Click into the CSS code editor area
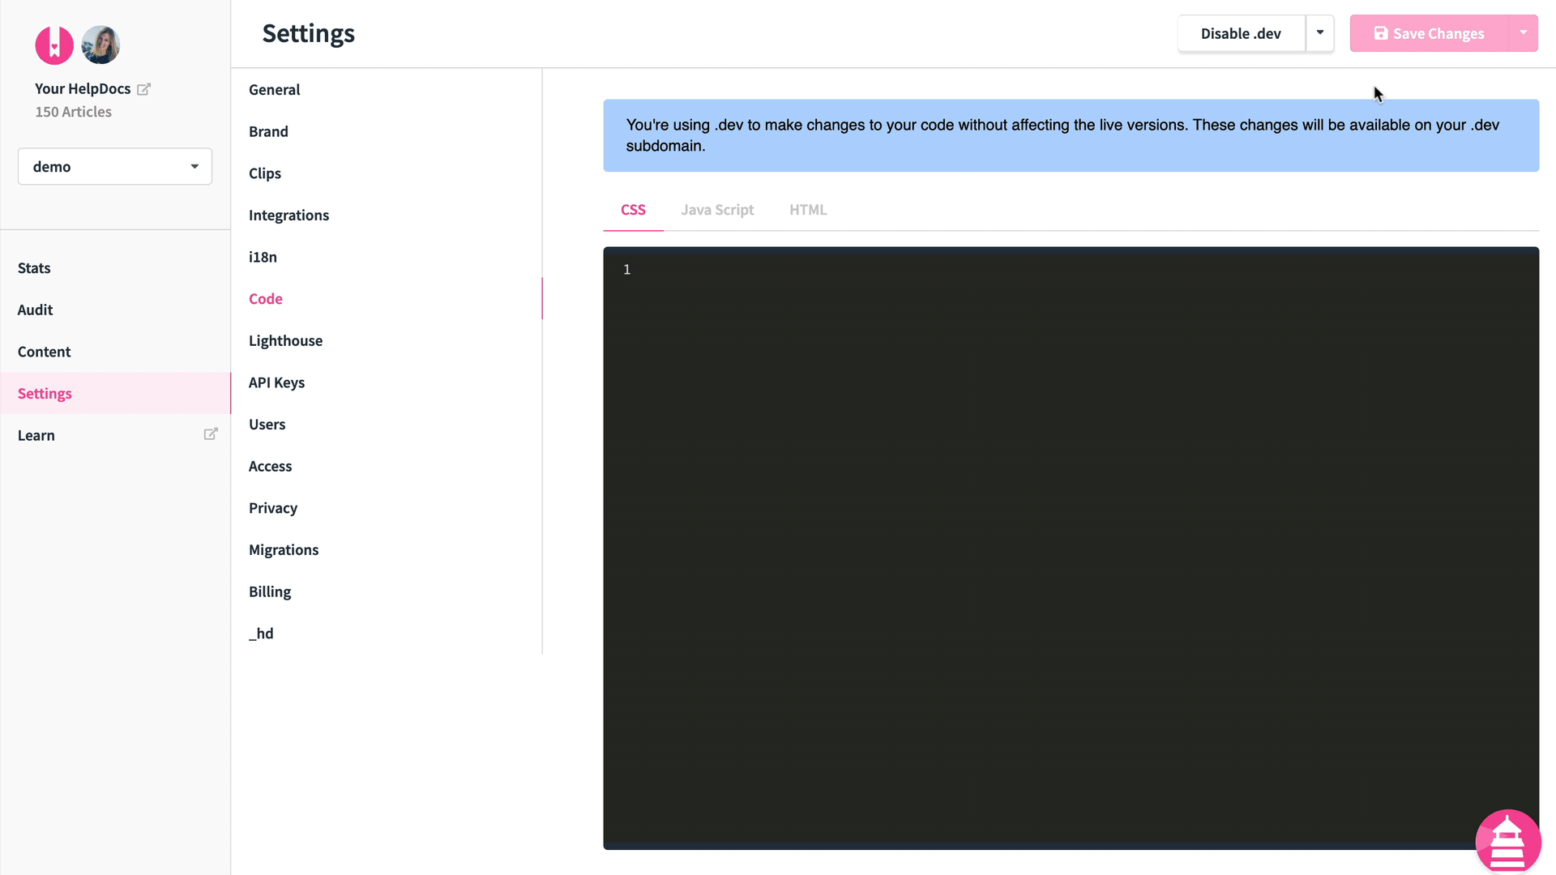Viewport: 1556px width, 875px height. 1071,548
